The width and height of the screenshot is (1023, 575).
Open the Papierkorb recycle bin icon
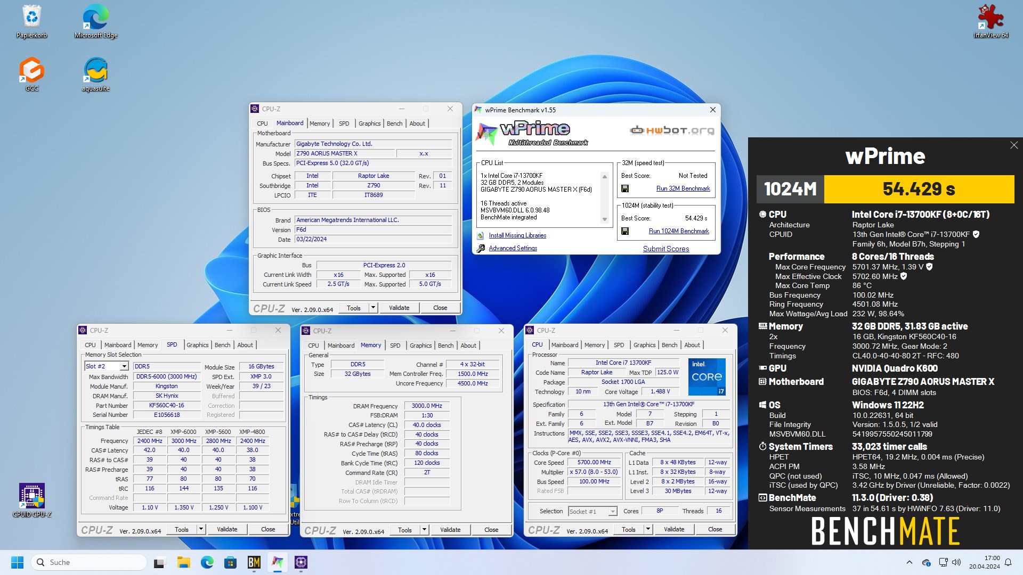(x=32, y=21)
